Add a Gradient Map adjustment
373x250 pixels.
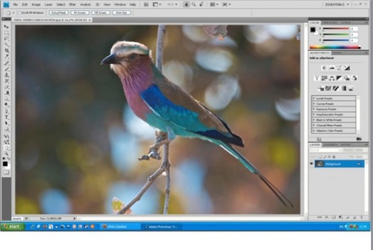coord(344,88)
